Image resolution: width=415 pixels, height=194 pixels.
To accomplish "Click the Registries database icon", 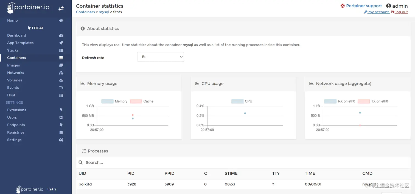I will 61,132.
